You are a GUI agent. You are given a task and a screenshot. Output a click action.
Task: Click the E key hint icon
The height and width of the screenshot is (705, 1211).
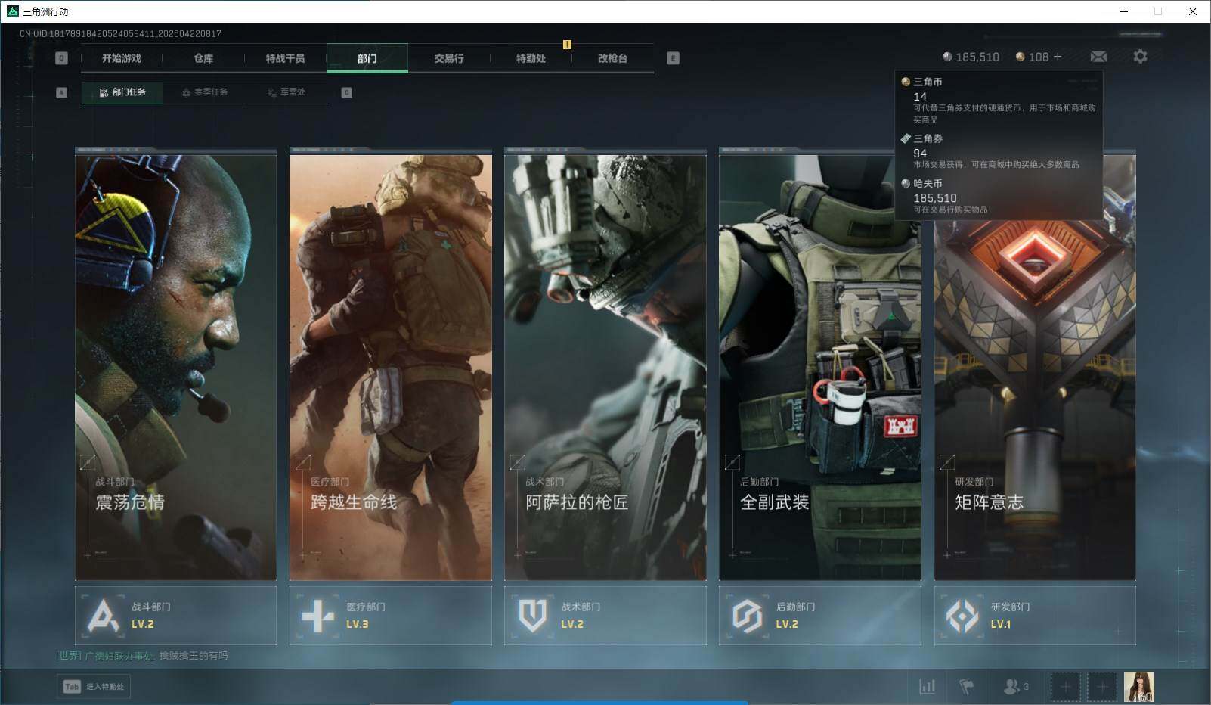[x=673, y=58]
